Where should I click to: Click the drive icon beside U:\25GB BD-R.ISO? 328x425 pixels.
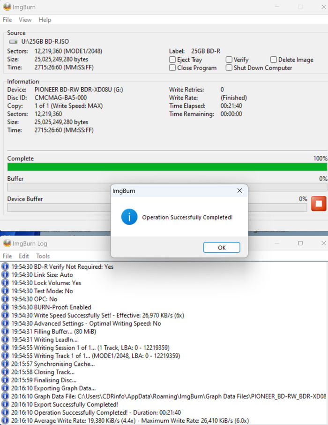pyautogui.click(x=13, y=41)
